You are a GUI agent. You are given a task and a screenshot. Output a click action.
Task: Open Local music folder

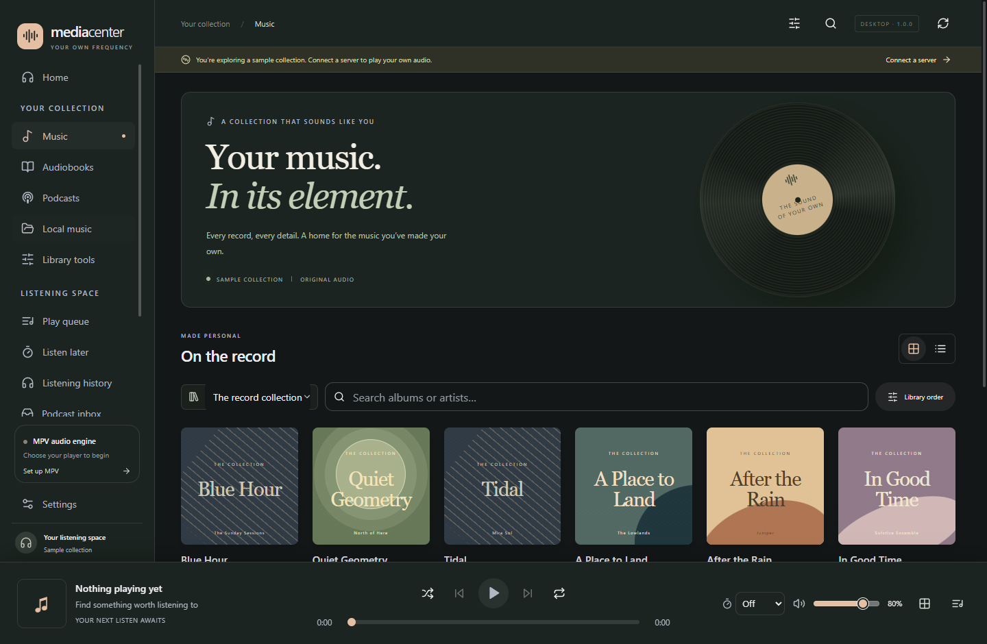click(73, 229)
